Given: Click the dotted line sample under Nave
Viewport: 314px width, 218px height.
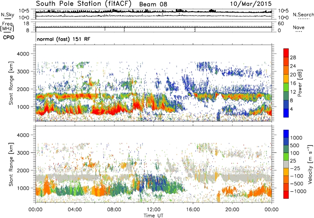Looking at the screenshot, I should click(x=299, y=32).
